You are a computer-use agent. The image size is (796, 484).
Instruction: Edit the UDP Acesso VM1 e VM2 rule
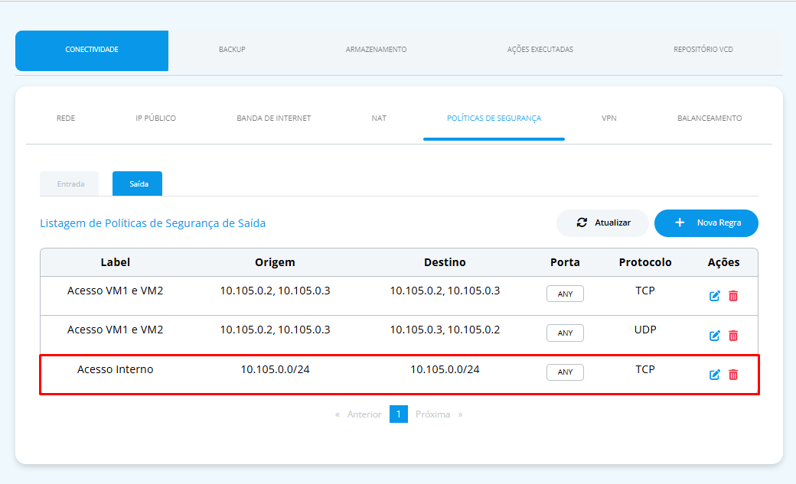(x=714, y=336)
